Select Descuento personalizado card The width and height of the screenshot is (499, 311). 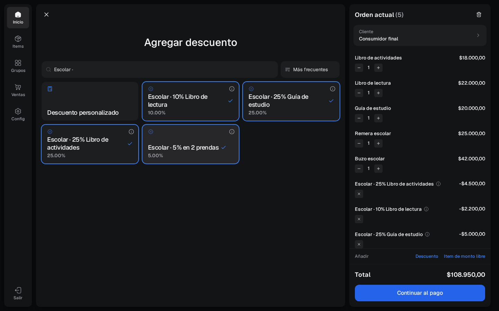pos(90,101)
